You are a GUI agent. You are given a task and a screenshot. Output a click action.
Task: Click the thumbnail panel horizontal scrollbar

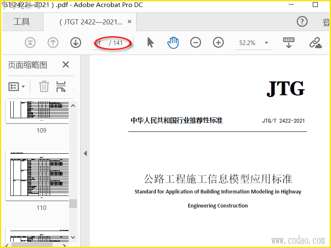(x=32, y=244)
